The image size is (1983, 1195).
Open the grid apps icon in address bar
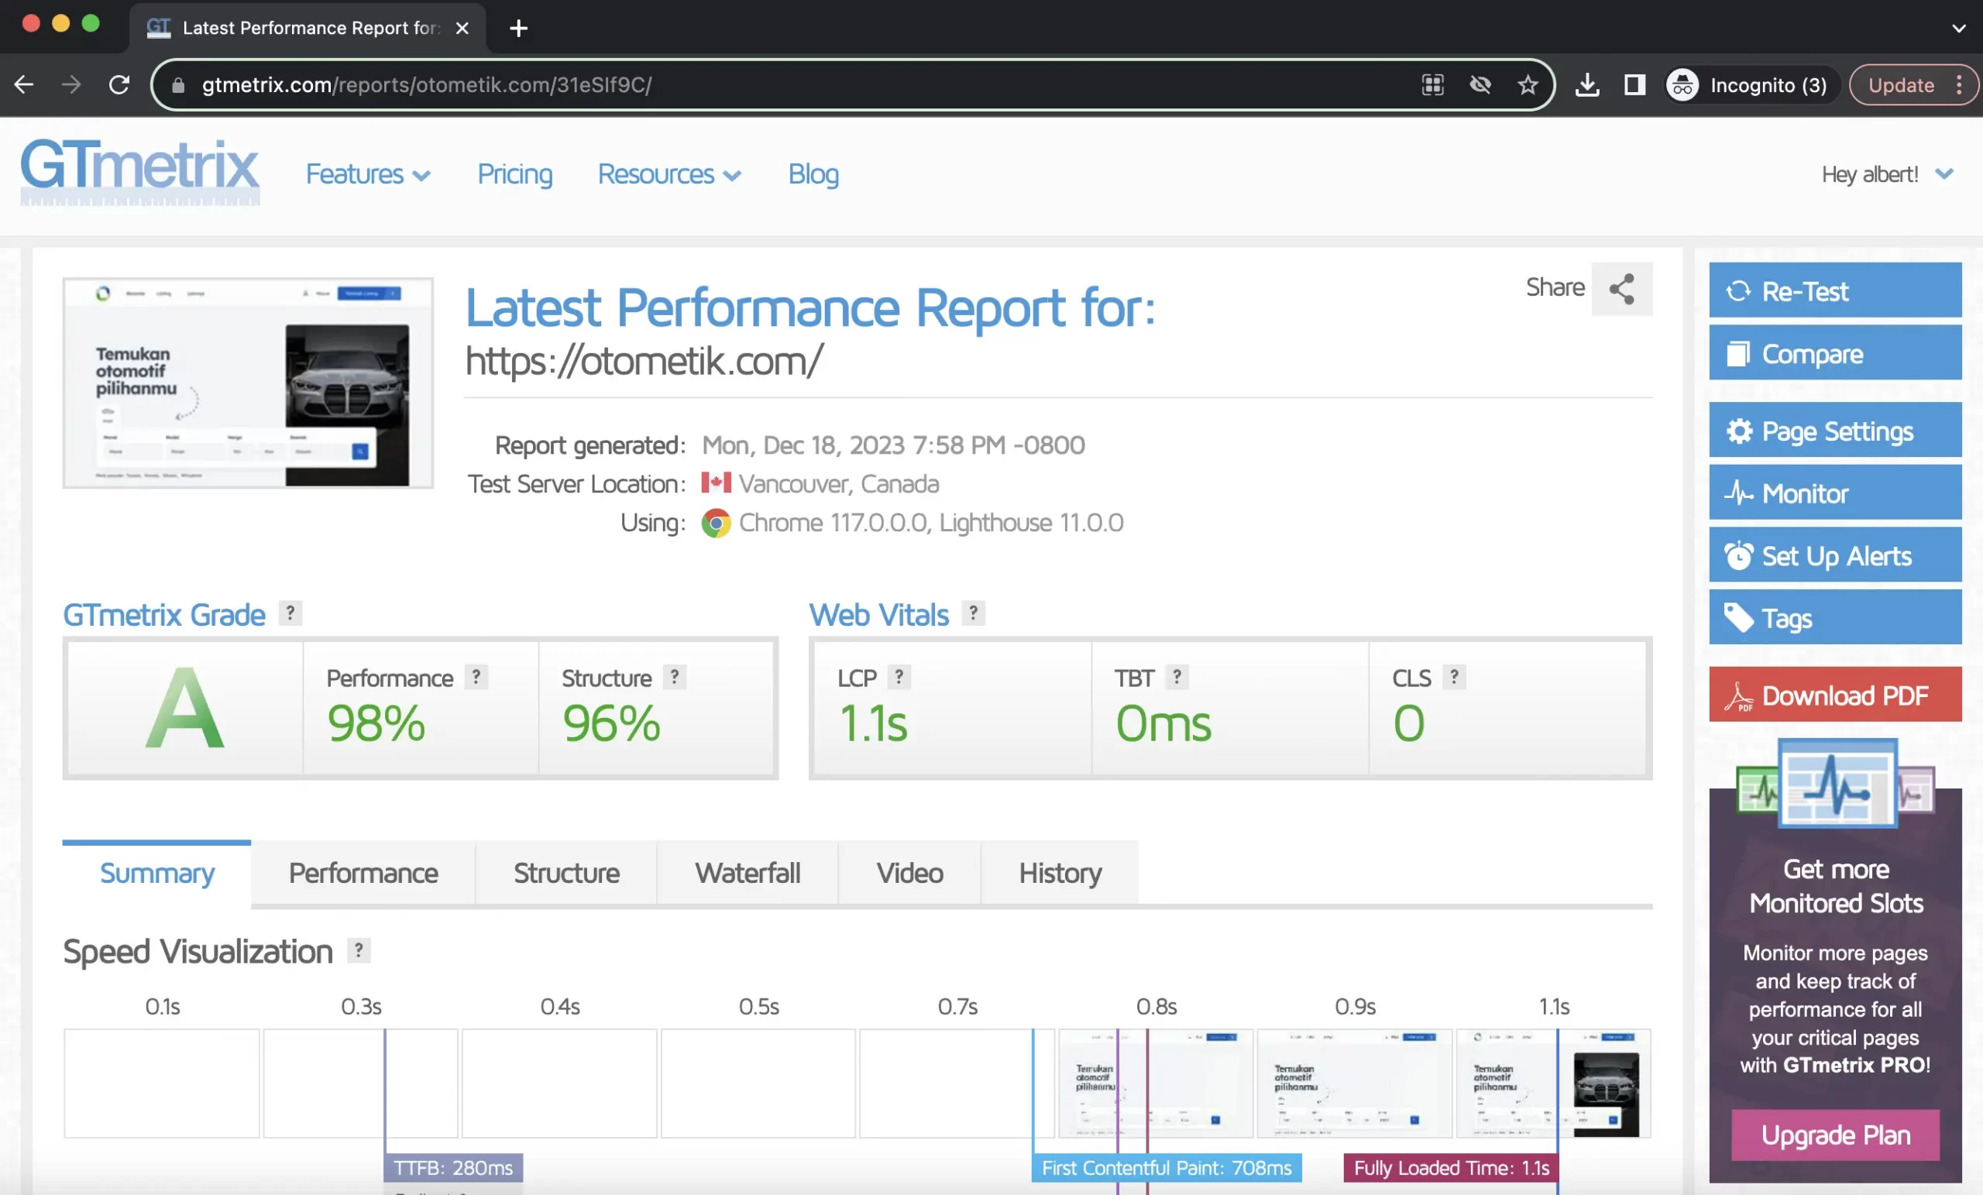pyautogui.click(x=1433, y=84)
